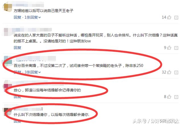The width and height of the screenshot is (182, 125).
Task: Like the comment with 8 likes
Action: [x=169, y=96]
